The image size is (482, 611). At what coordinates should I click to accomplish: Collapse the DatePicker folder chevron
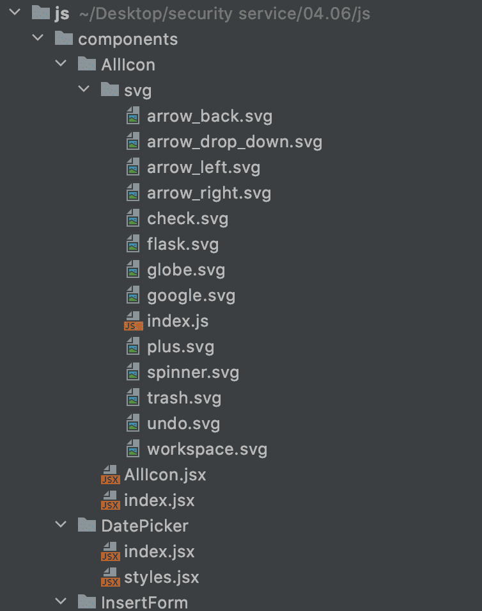(x=61, y=525)
